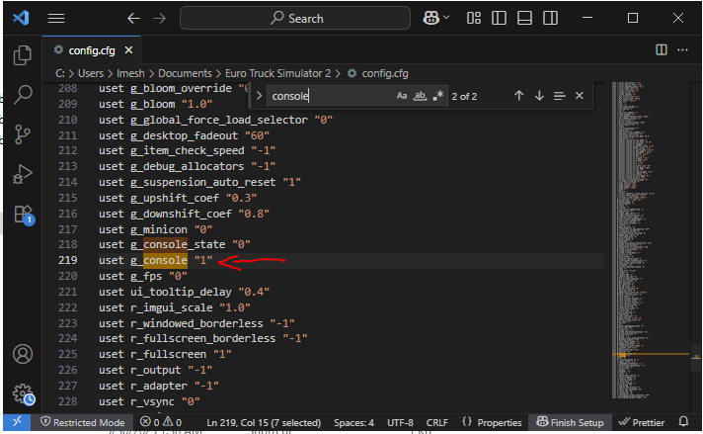Click the text uset r_fullscreen "1"
The width and height of the screenshot is (703, 434).
(165, 354)
